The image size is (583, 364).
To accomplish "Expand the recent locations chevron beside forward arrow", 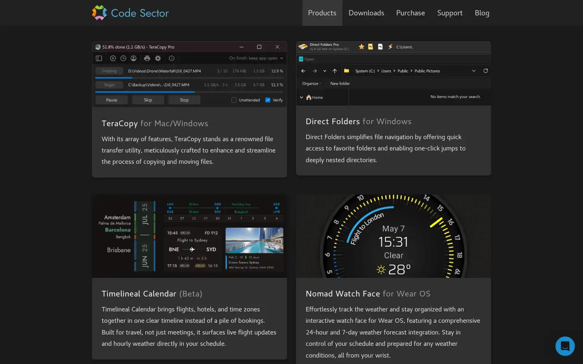I will point(325,71).
